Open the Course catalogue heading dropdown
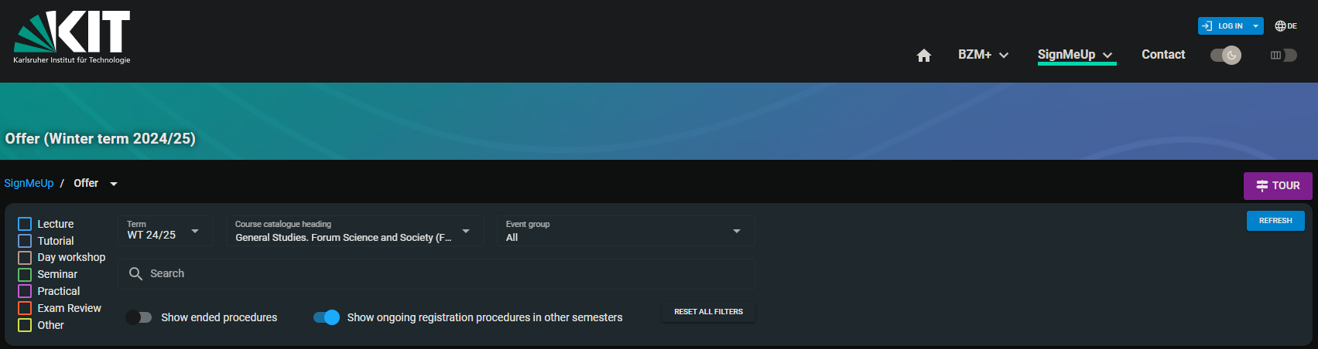This screenshot has width=1318, height=349. [354, 231]
